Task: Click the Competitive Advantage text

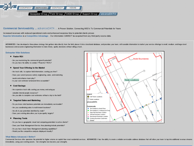Action: click(x=37, y=36)
